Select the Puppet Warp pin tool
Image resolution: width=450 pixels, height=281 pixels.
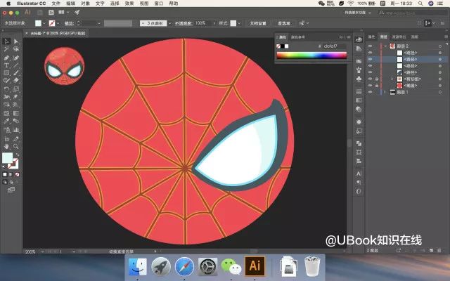[15, 97]
